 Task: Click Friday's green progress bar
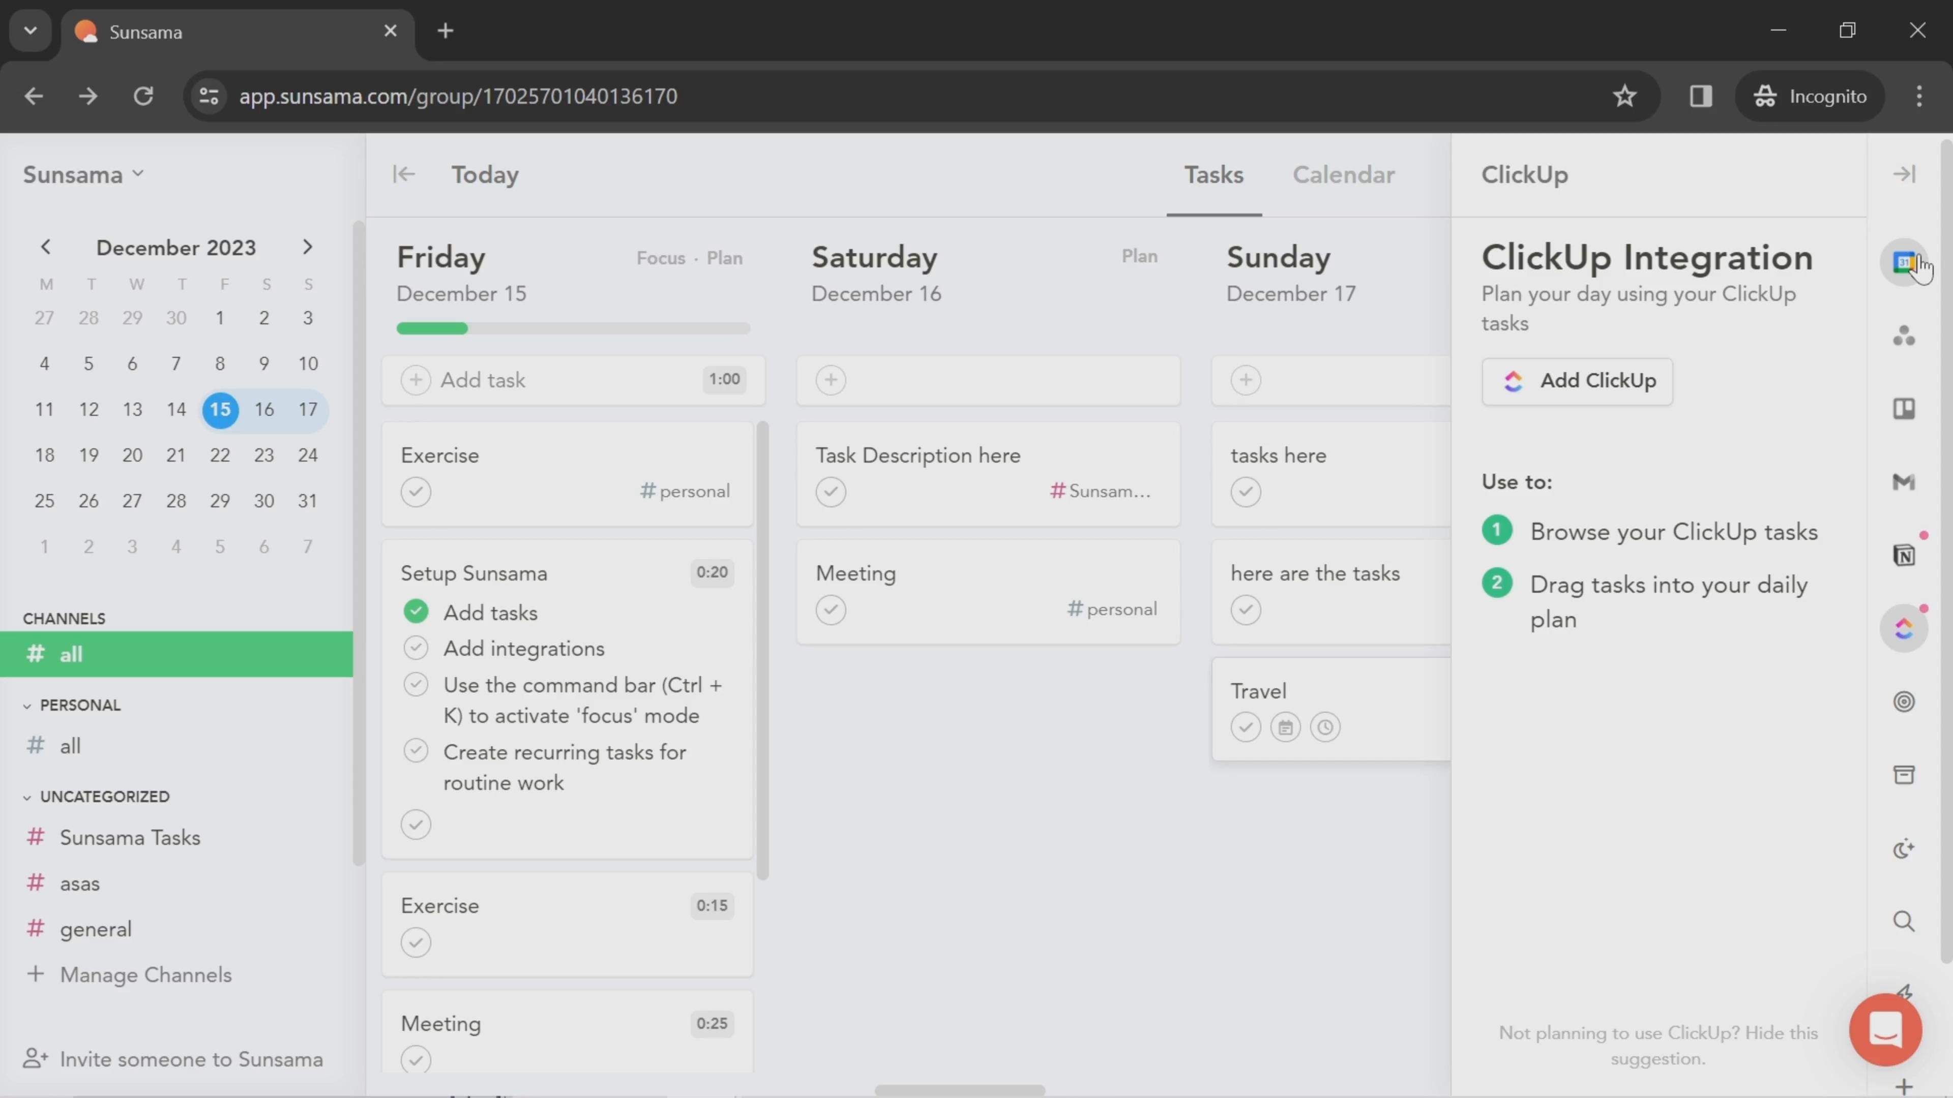[432, 329]
